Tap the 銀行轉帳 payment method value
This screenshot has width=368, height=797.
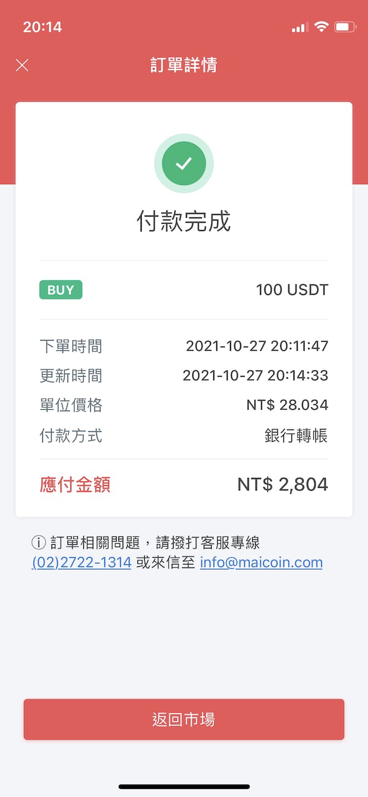296,436
